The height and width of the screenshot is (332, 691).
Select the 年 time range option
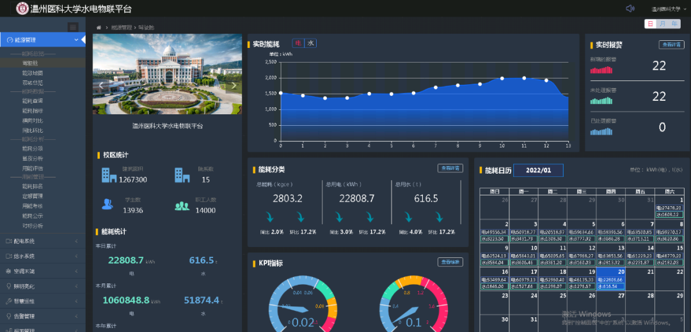tap(674, 24)
